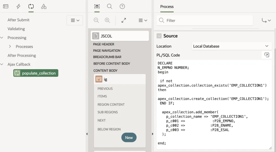276x152 pixels.
Task: Click the code textarea resize handle
Action: [x=270, y=148]
